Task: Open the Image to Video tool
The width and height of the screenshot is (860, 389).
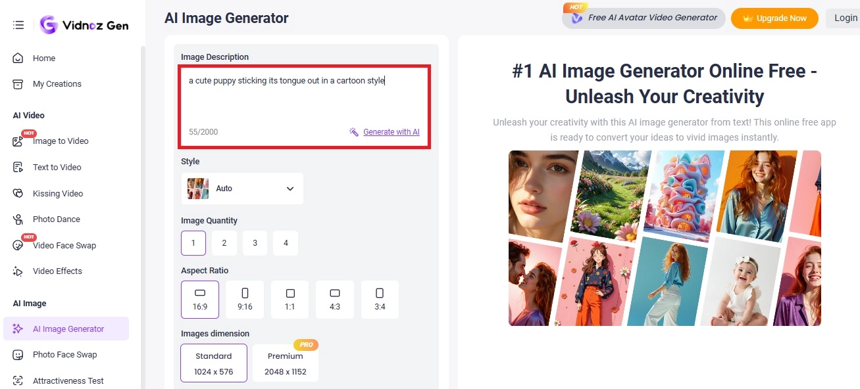Action: 59,141
